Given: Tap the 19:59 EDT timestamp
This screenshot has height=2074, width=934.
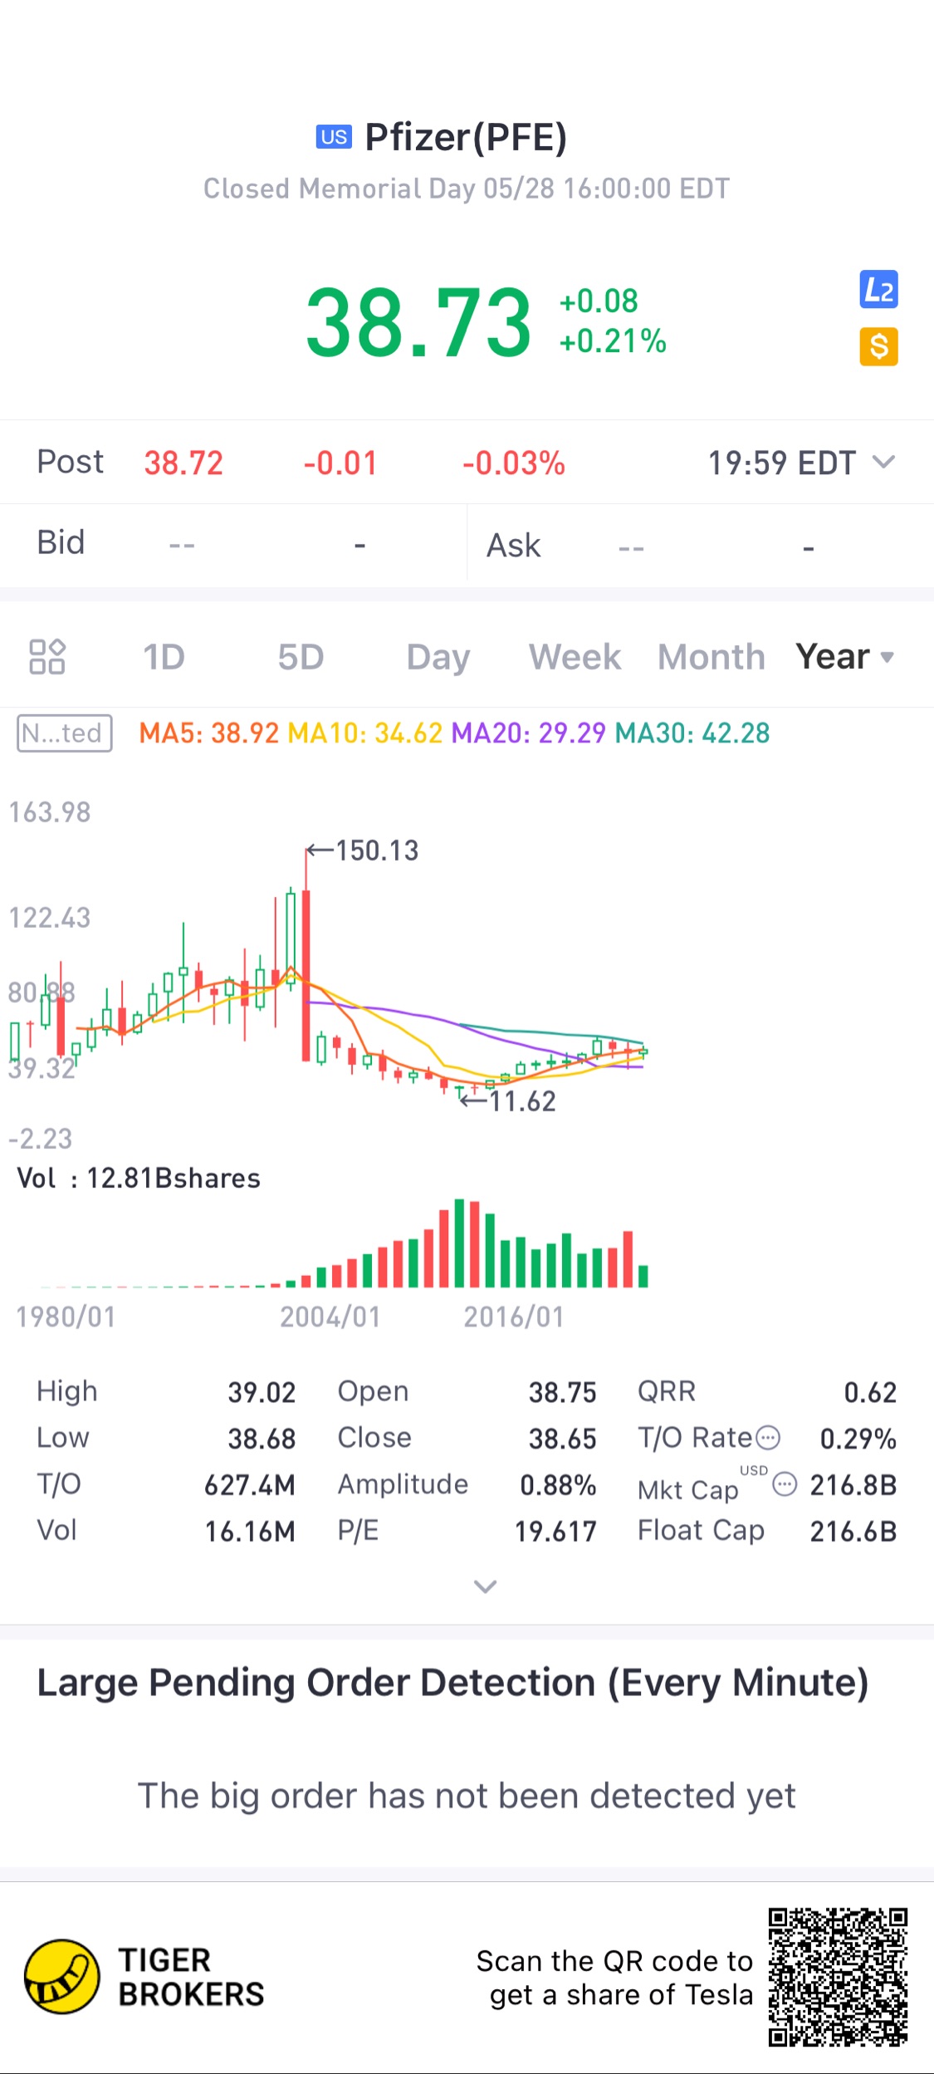Looking at the screenshot, I should coord(781,463).
